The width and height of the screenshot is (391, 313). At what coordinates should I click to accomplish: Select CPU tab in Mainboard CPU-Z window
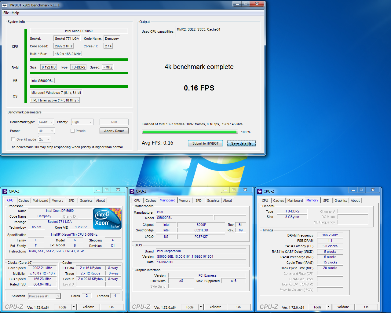coord(137,201)
